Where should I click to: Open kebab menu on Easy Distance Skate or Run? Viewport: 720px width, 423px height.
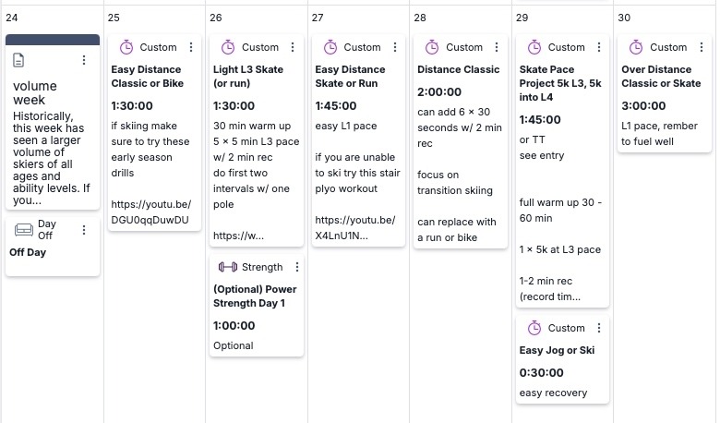(395, 47)
